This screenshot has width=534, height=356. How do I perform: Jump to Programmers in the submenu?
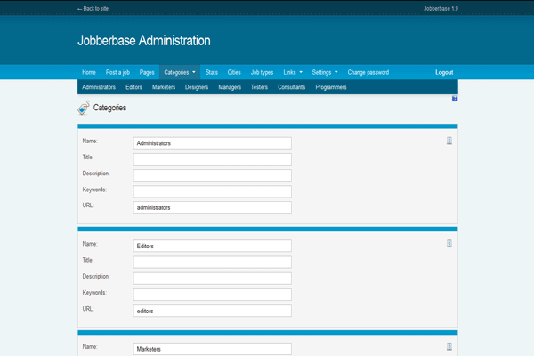[x=330, y=88]
